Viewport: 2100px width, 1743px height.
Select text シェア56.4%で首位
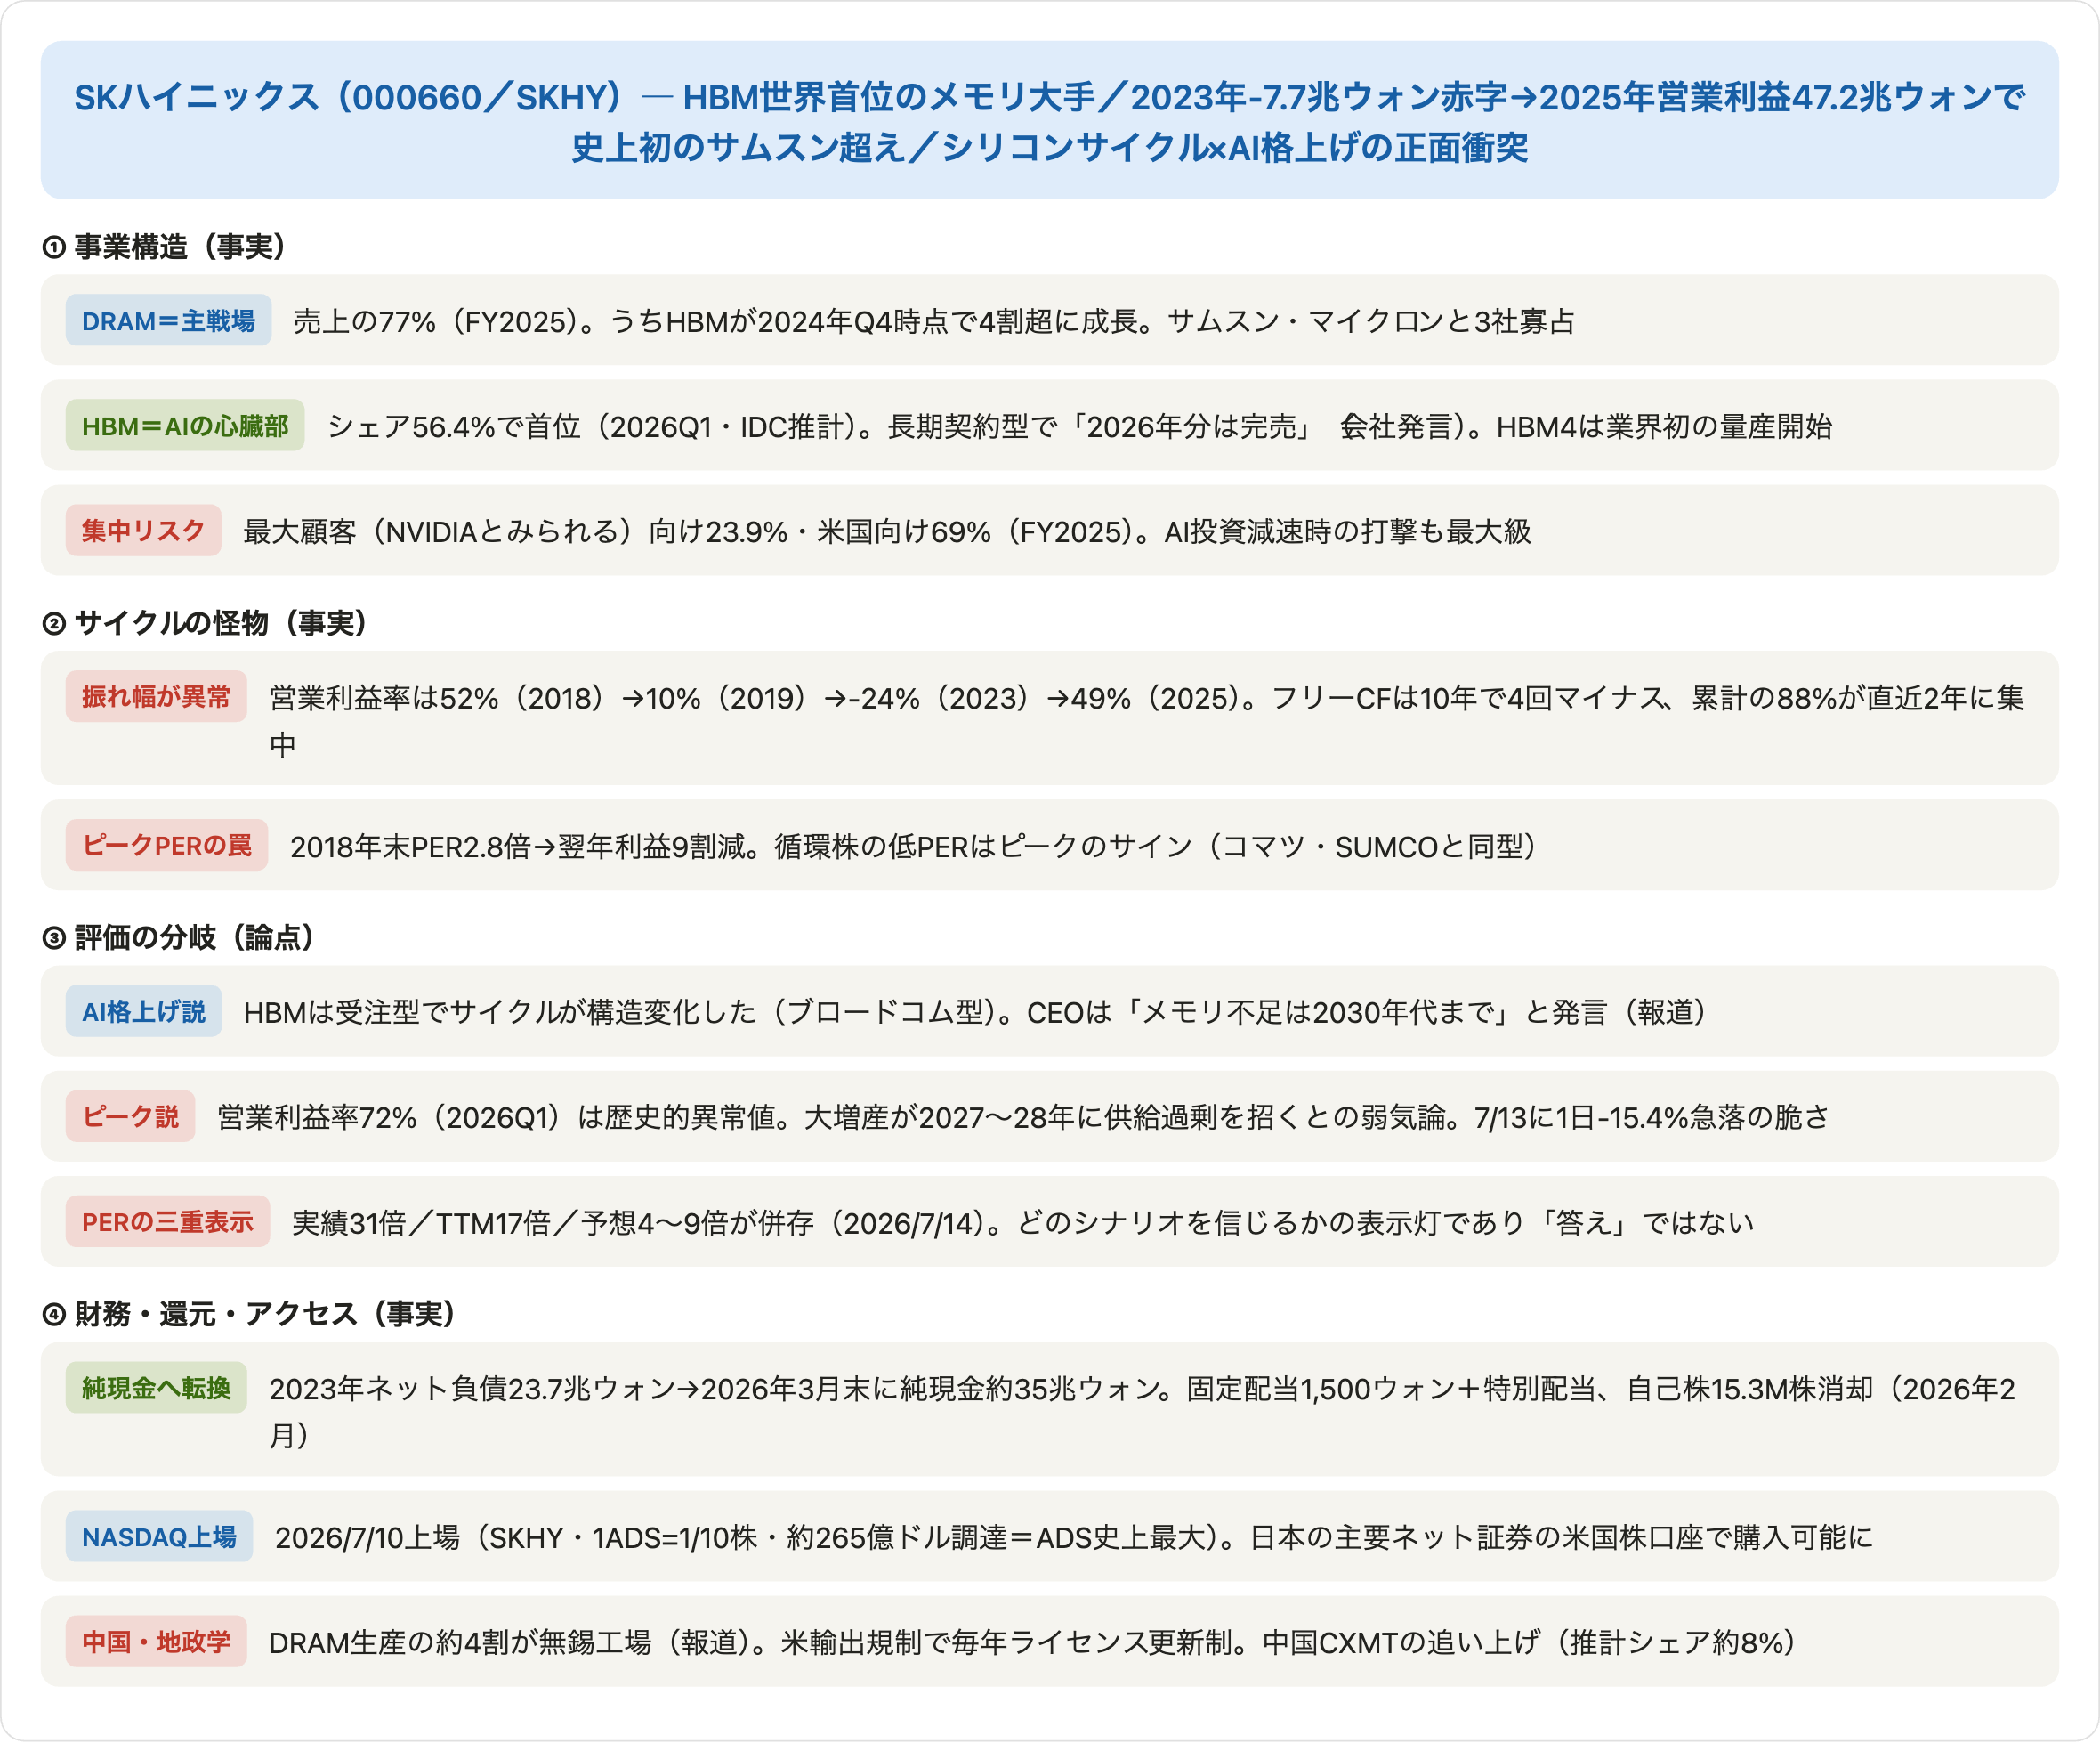[454, 426]
